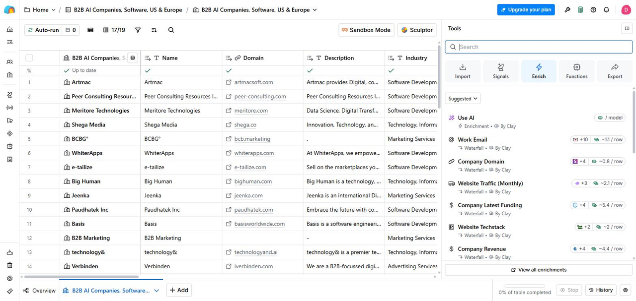The height and width of the screenshot is (301, 636).
Task: Open the signals broadcast icon in the left sidebar
Action: coord(9,108)
